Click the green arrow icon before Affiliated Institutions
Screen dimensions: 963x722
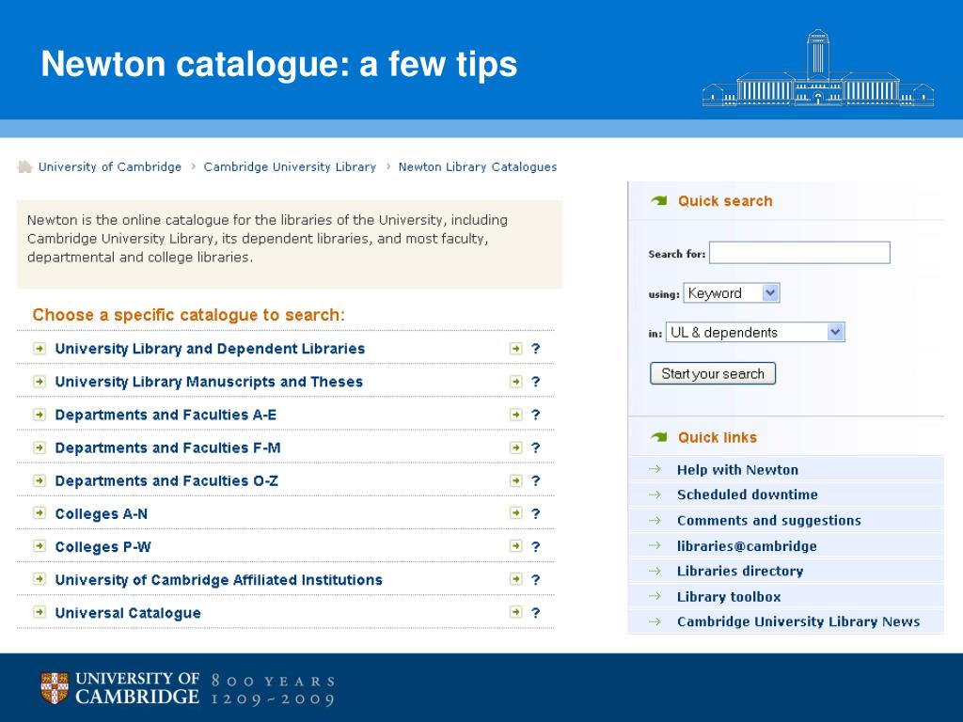pos(39,579)
